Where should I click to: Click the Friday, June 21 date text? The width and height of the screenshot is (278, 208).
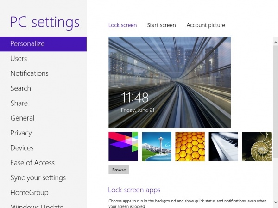[138, 110]
